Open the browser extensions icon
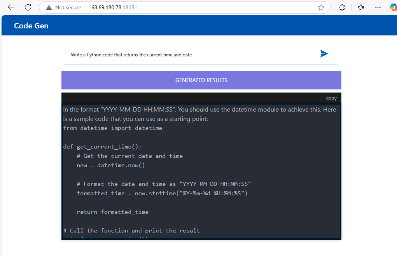 point(341,7)
